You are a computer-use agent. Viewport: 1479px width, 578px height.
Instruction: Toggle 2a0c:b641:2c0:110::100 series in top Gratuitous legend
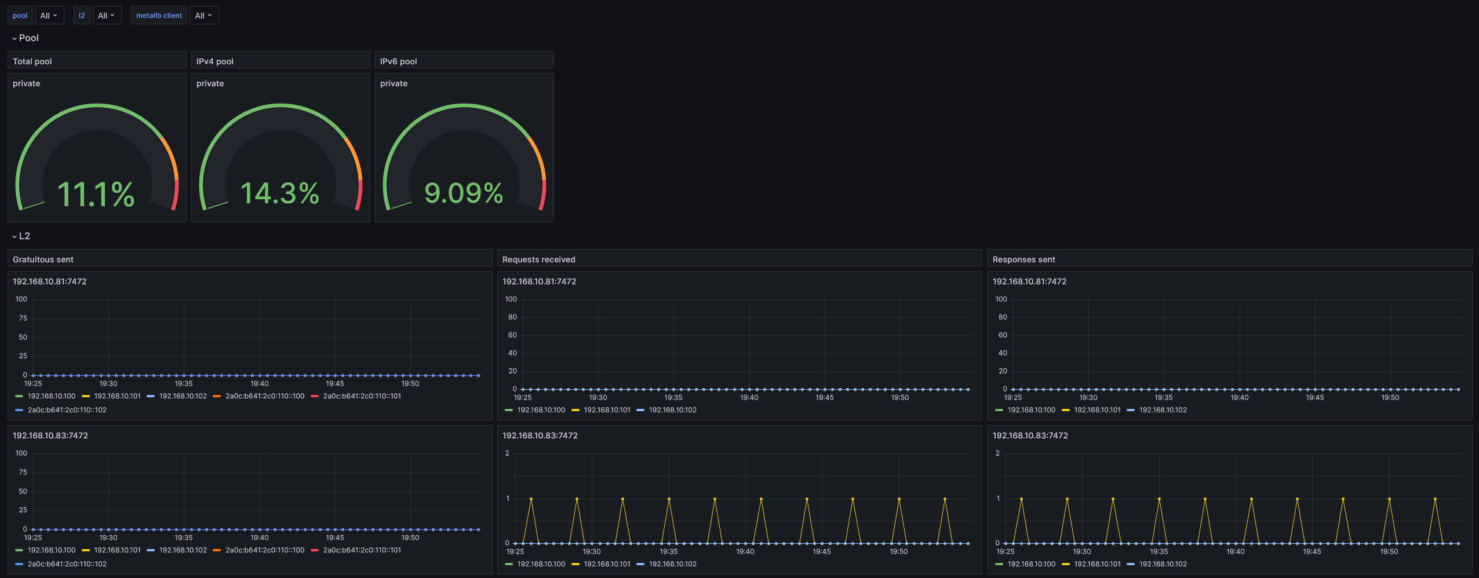pyautogui.click(x=265, y=396)
